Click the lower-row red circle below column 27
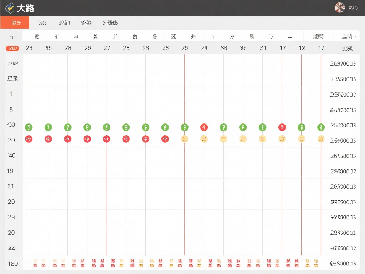The height and width of the screenshot is (274, 365). (x=107, y=139)
